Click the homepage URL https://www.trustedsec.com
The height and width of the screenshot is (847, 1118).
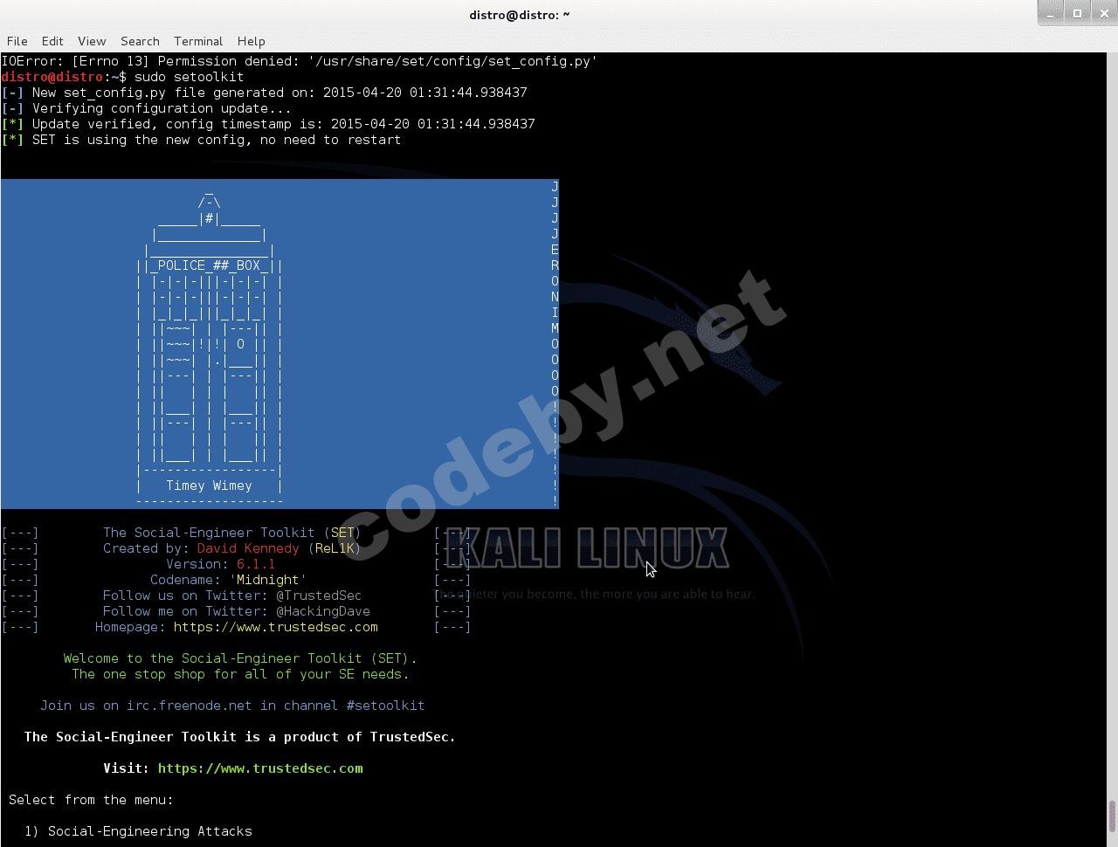pyautogui.click(x=276, y=627)
